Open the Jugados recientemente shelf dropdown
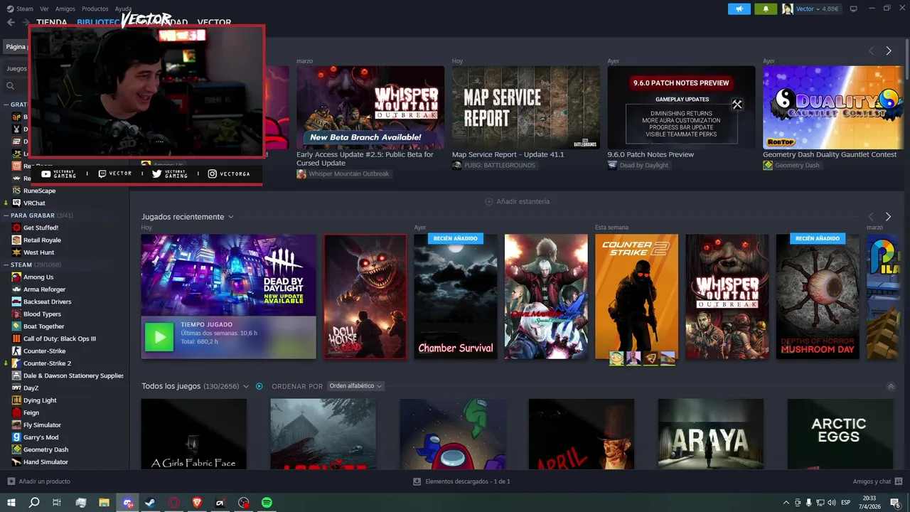 [x=231, y=217]
